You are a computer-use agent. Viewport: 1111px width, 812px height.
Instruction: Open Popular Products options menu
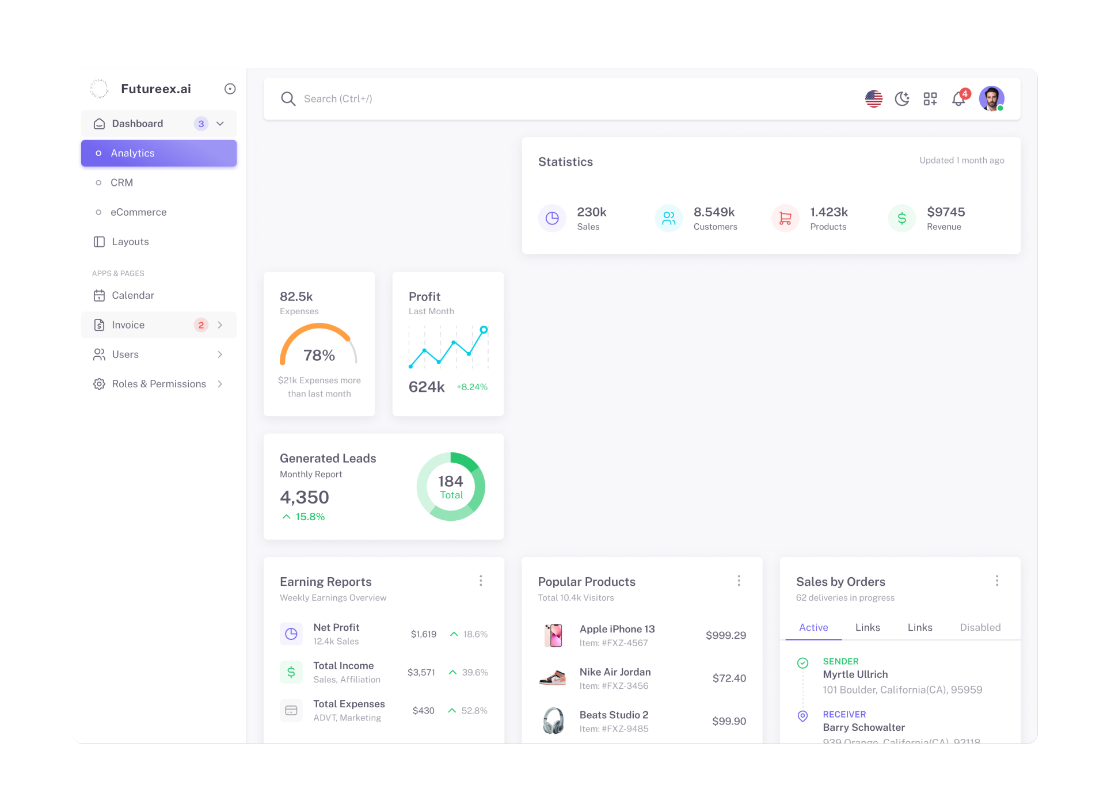739,581
